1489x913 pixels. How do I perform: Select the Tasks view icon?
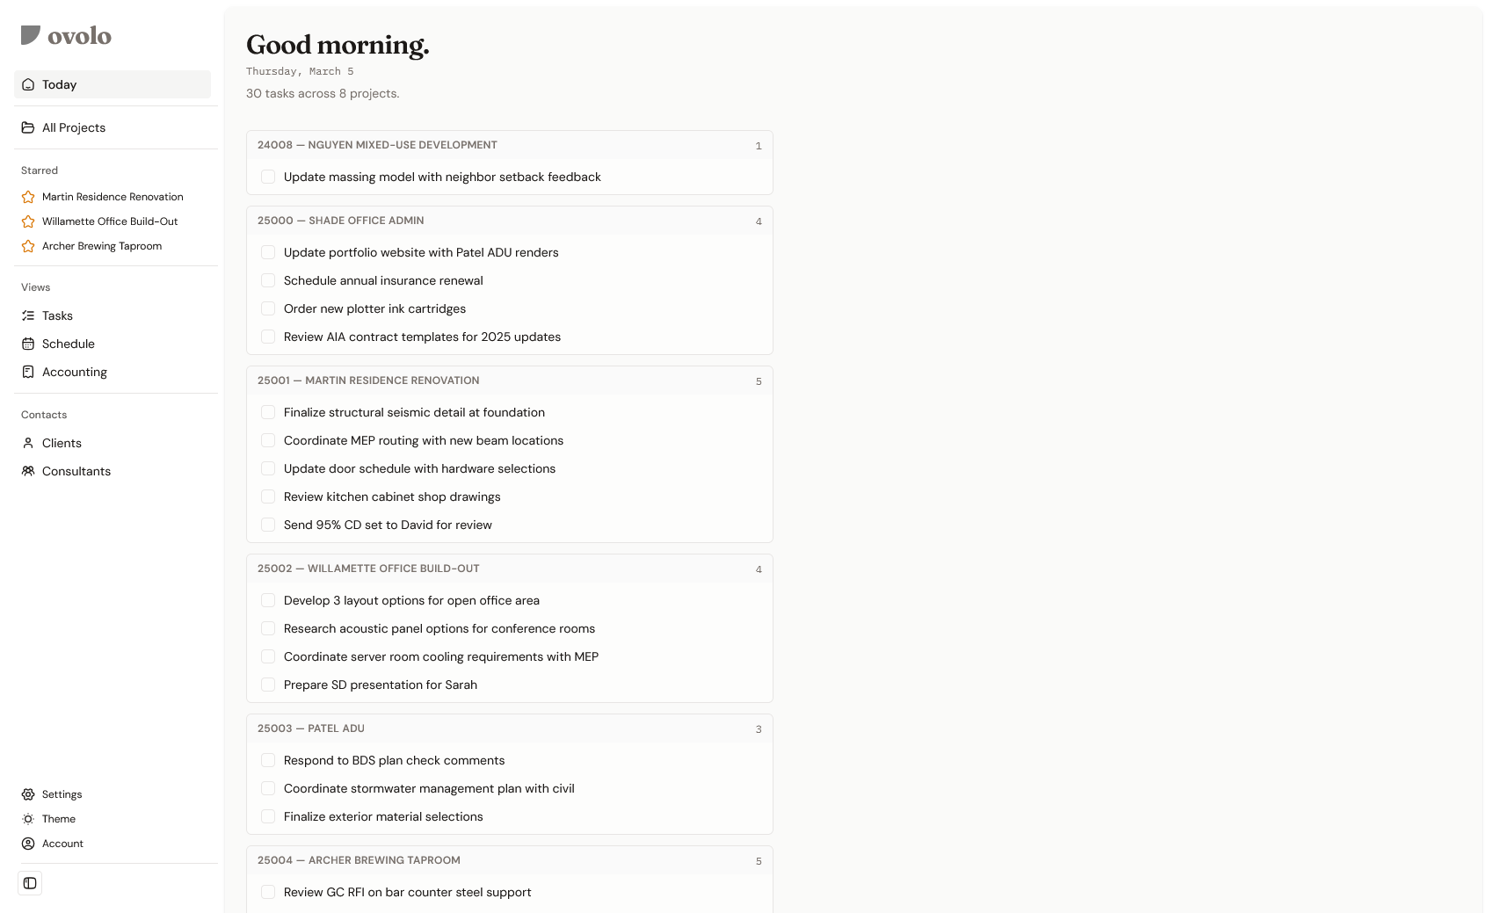click(x=29, y=315)
